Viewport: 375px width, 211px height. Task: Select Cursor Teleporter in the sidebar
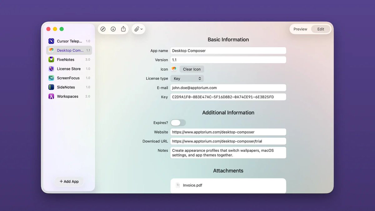coord(69,41)
